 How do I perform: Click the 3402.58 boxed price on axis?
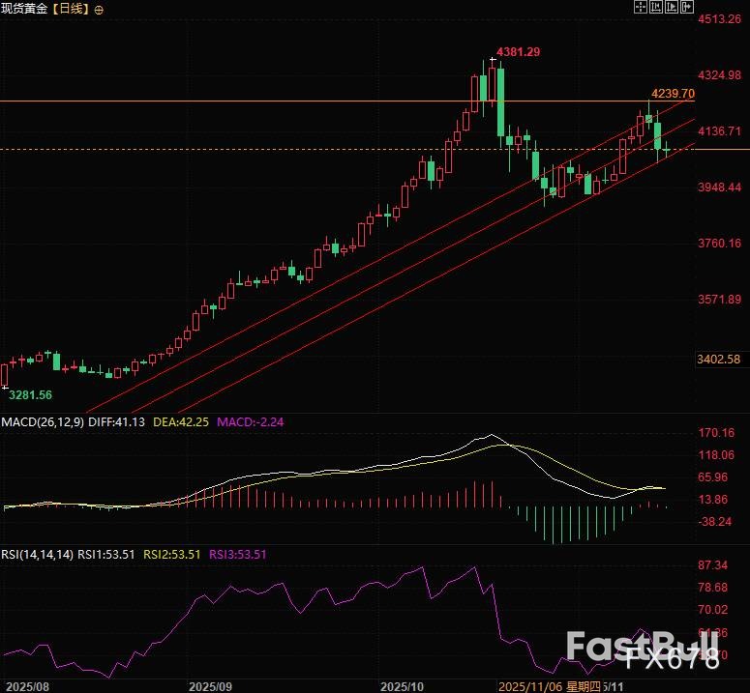coord(718,360)
